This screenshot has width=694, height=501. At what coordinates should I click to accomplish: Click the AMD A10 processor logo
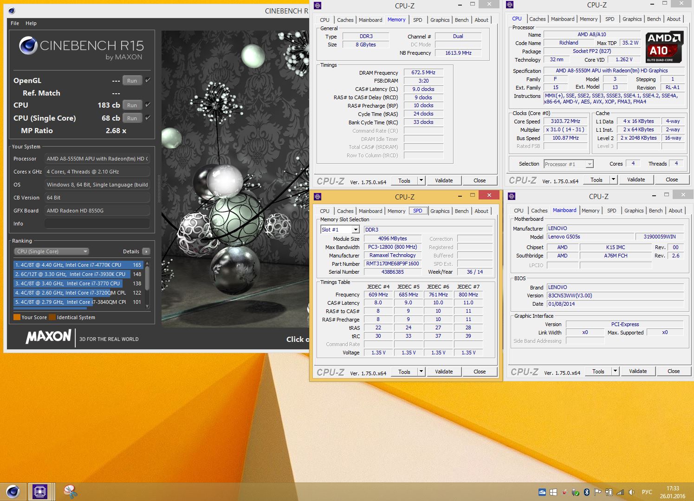(664, 47)
